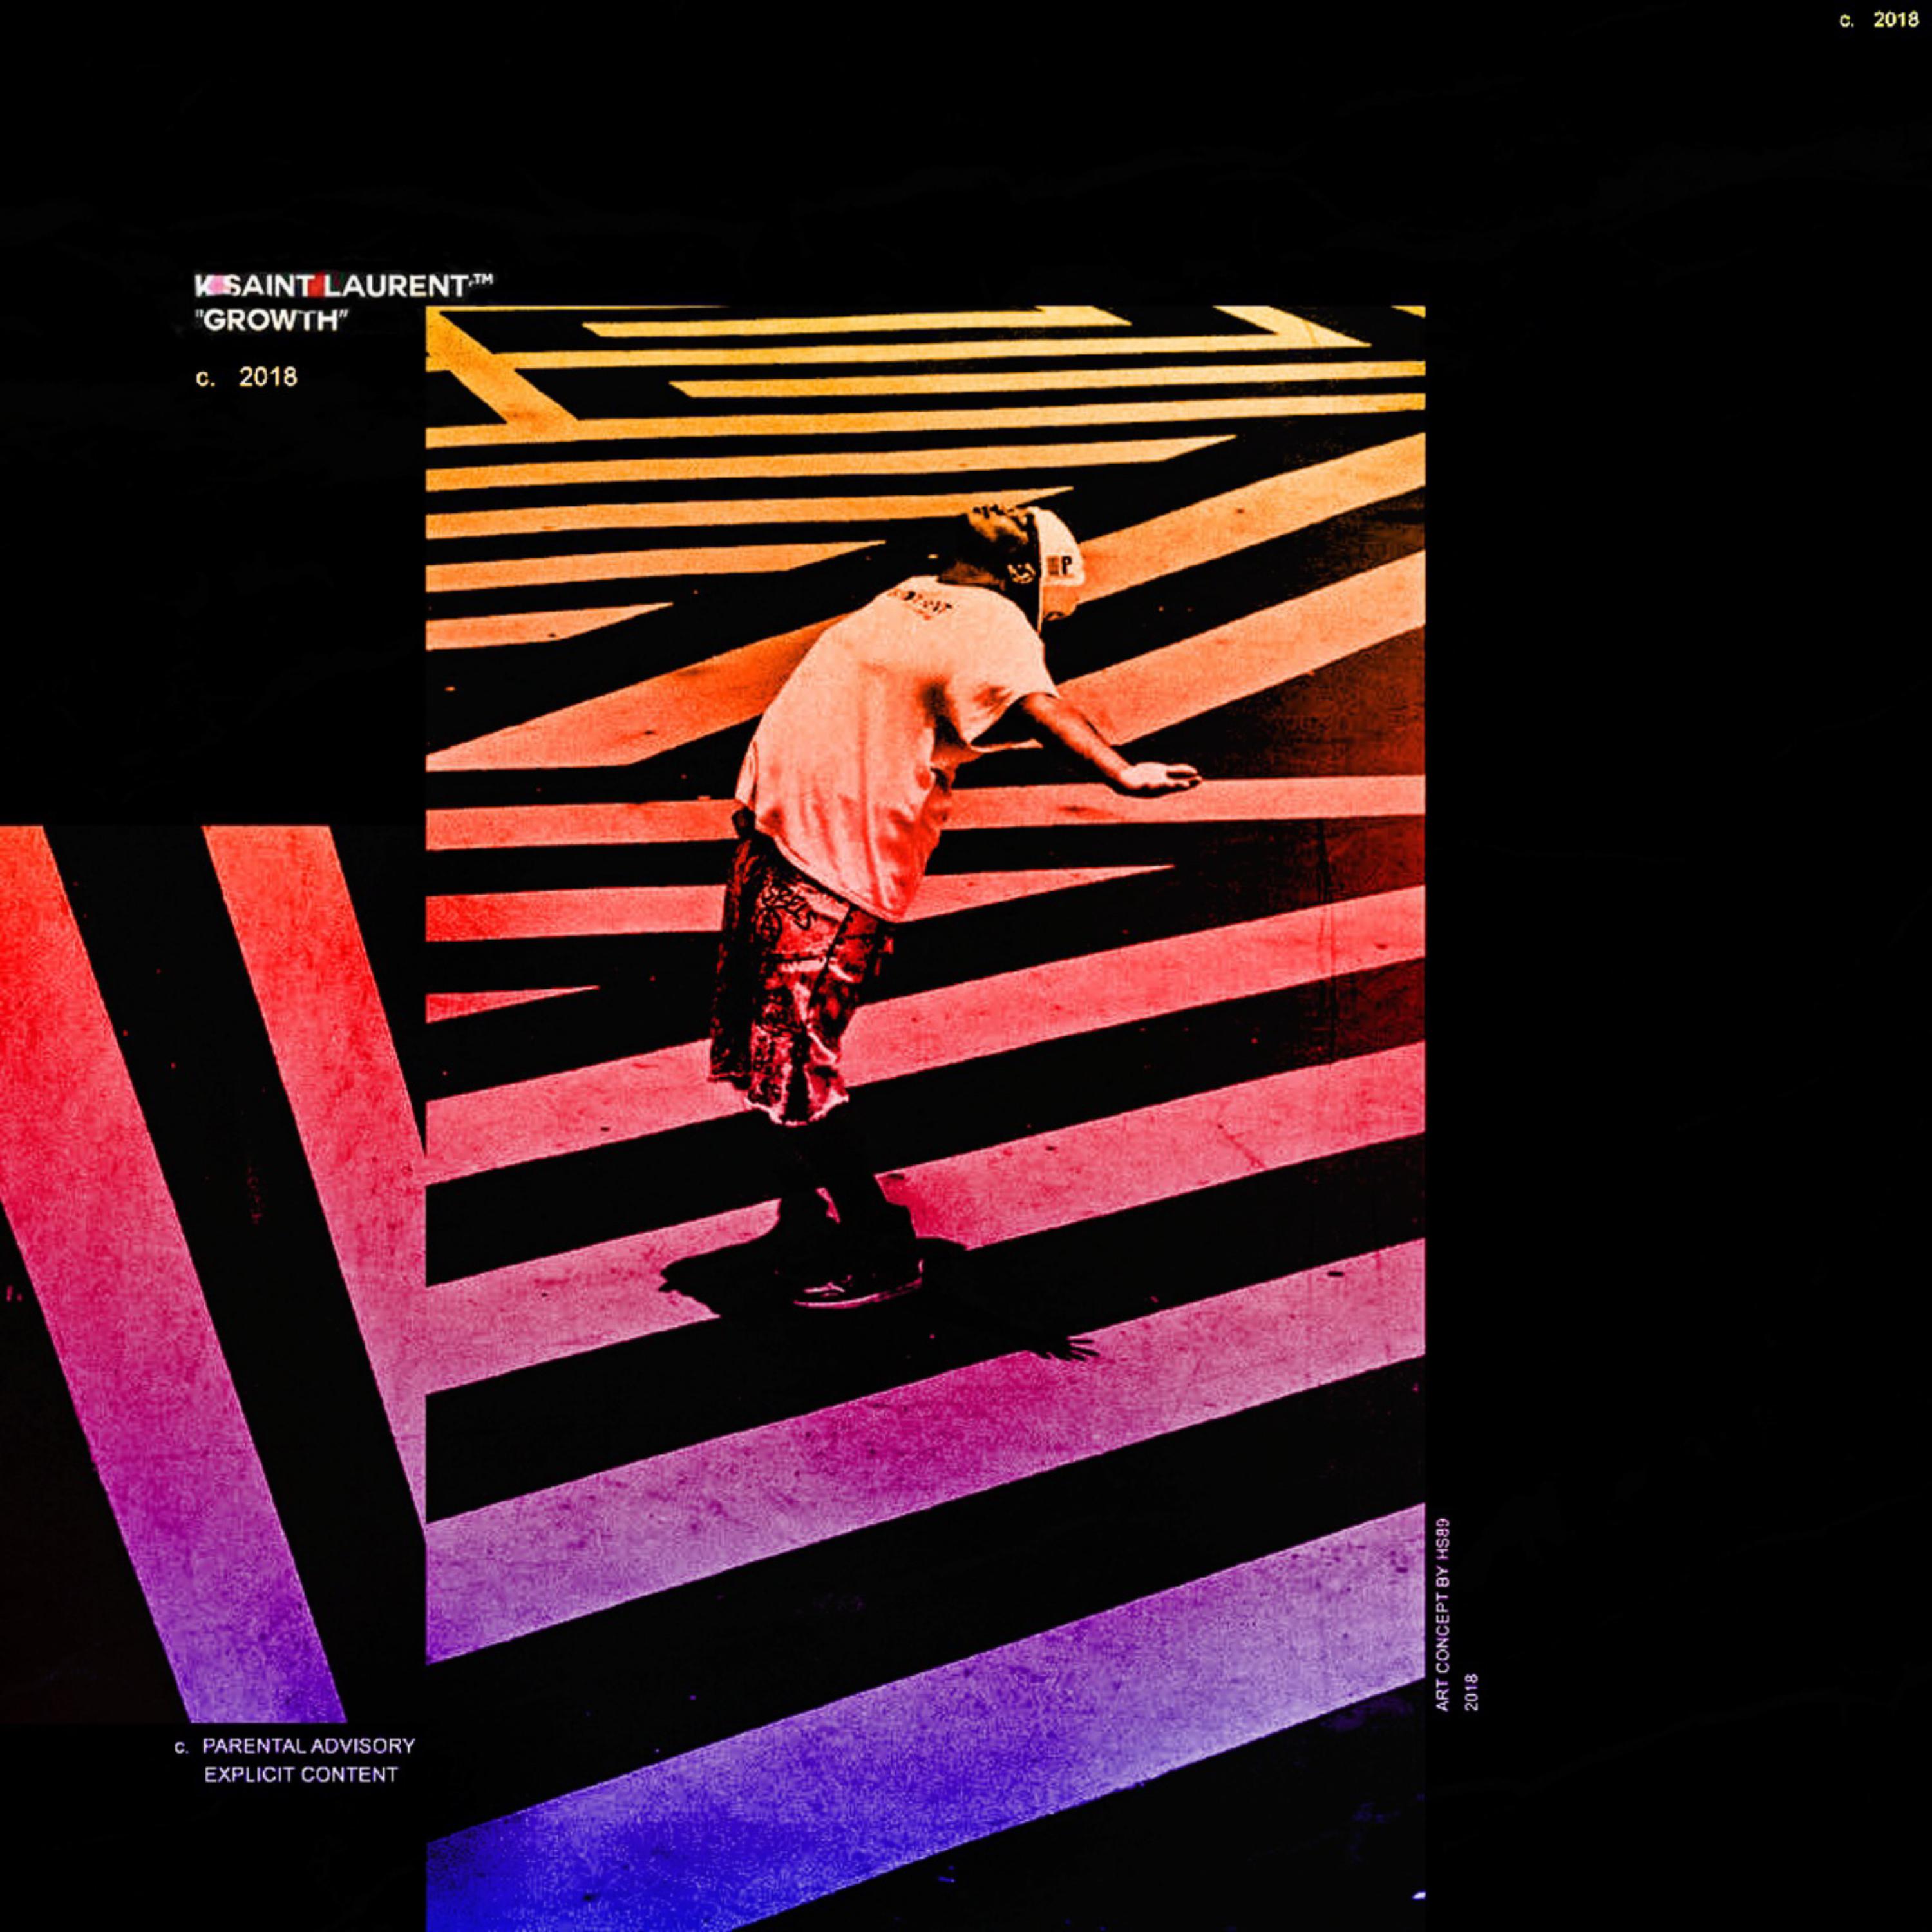
Task: Click the topmost yellow stripe in the photo
Action: 850,324
